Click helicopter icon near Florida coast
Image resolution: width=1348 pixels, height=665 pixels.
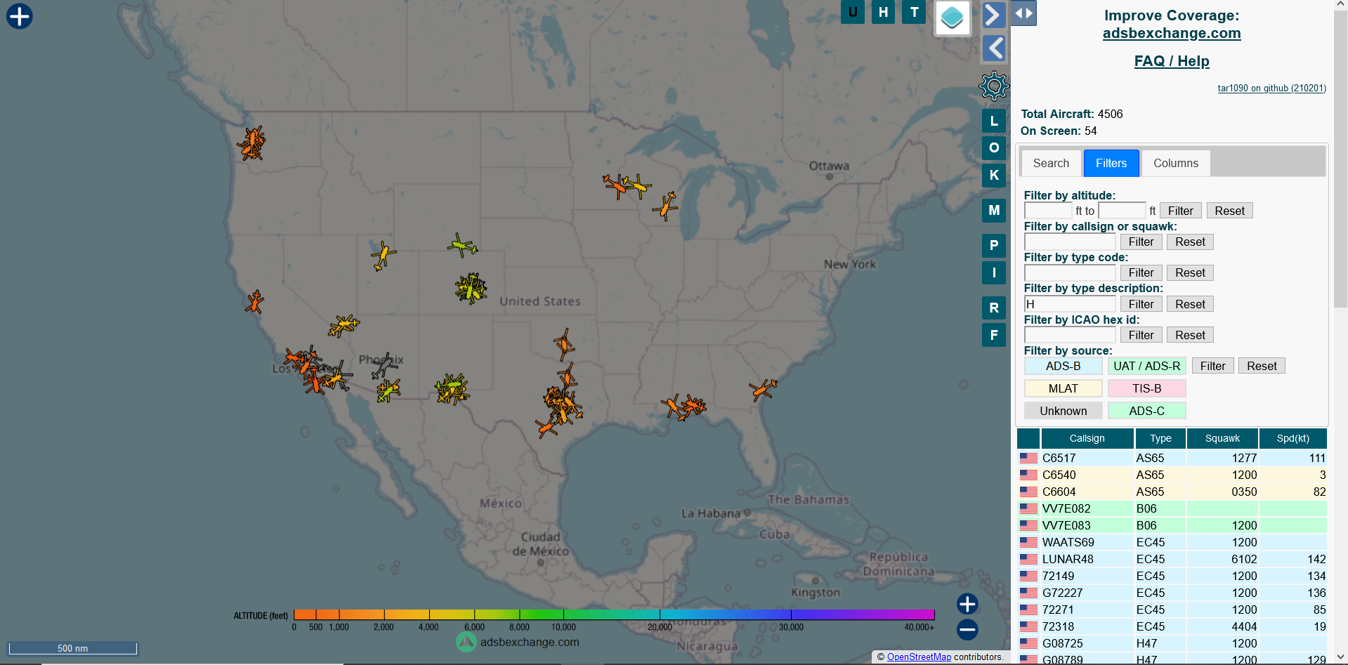tap(762, 389)
